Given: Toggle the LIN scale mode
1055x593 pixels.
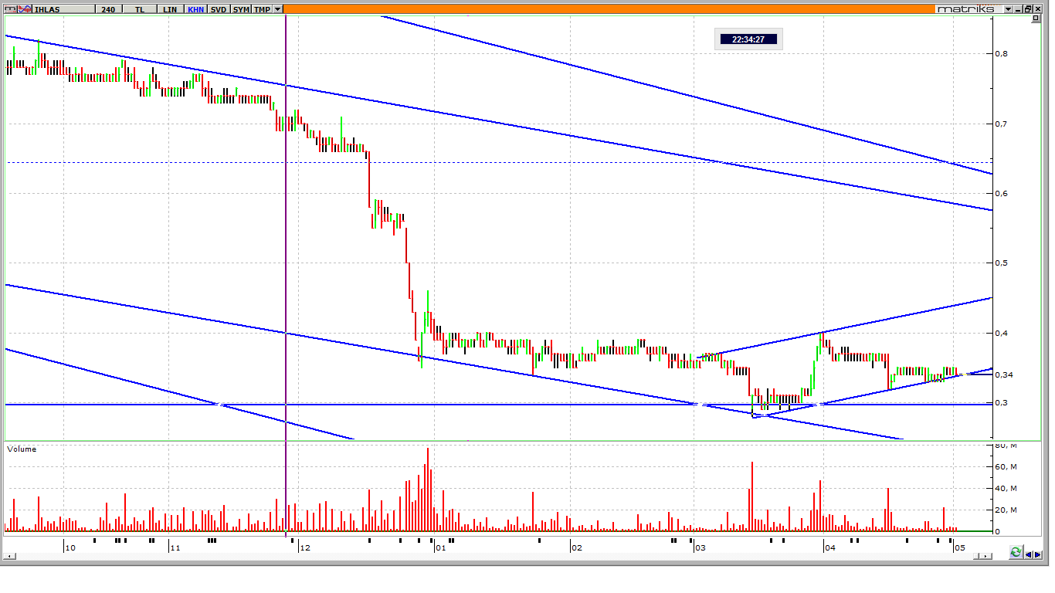Looking at the screenshot, I should pyautogui.click(x=170, y=9).
